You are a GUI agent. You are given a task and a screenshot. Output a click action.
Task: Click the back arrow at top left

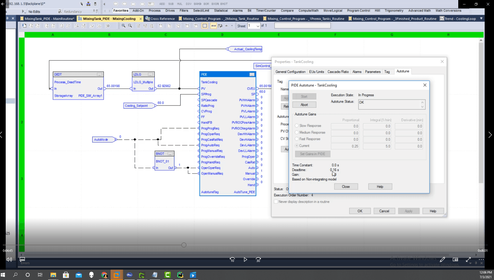(3, 4)
